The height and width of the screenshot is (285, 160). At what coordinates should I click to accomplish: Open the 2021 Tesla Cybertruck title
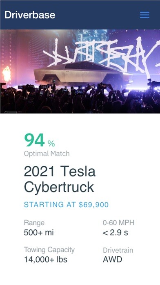(60, 179)
